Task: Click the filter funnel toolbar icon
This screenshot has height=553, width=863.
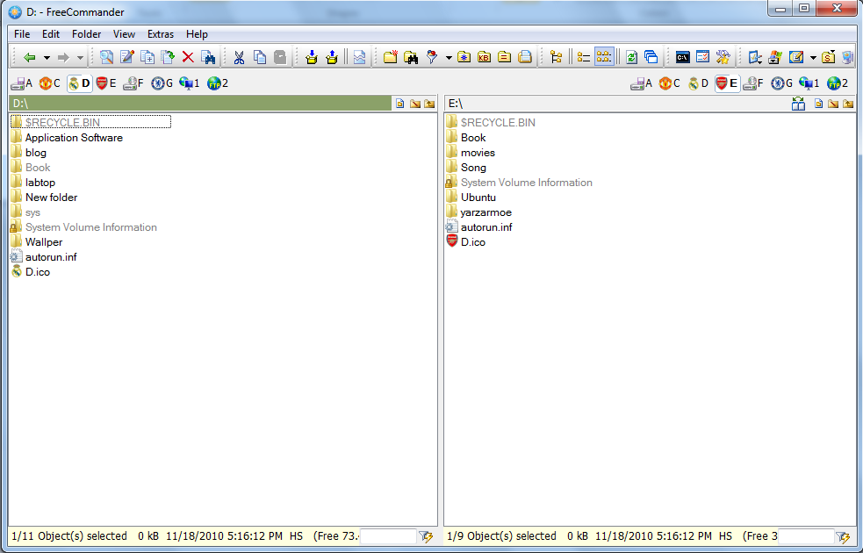Action: (x=432, y=57)
